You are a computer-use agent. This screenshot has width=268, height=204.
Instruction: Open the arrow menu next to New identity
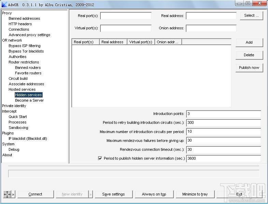90,194
